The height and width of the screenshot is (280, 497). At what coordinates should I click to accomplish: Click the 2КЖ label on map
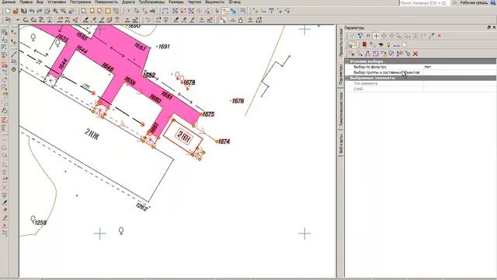click(x=92, y=133)
